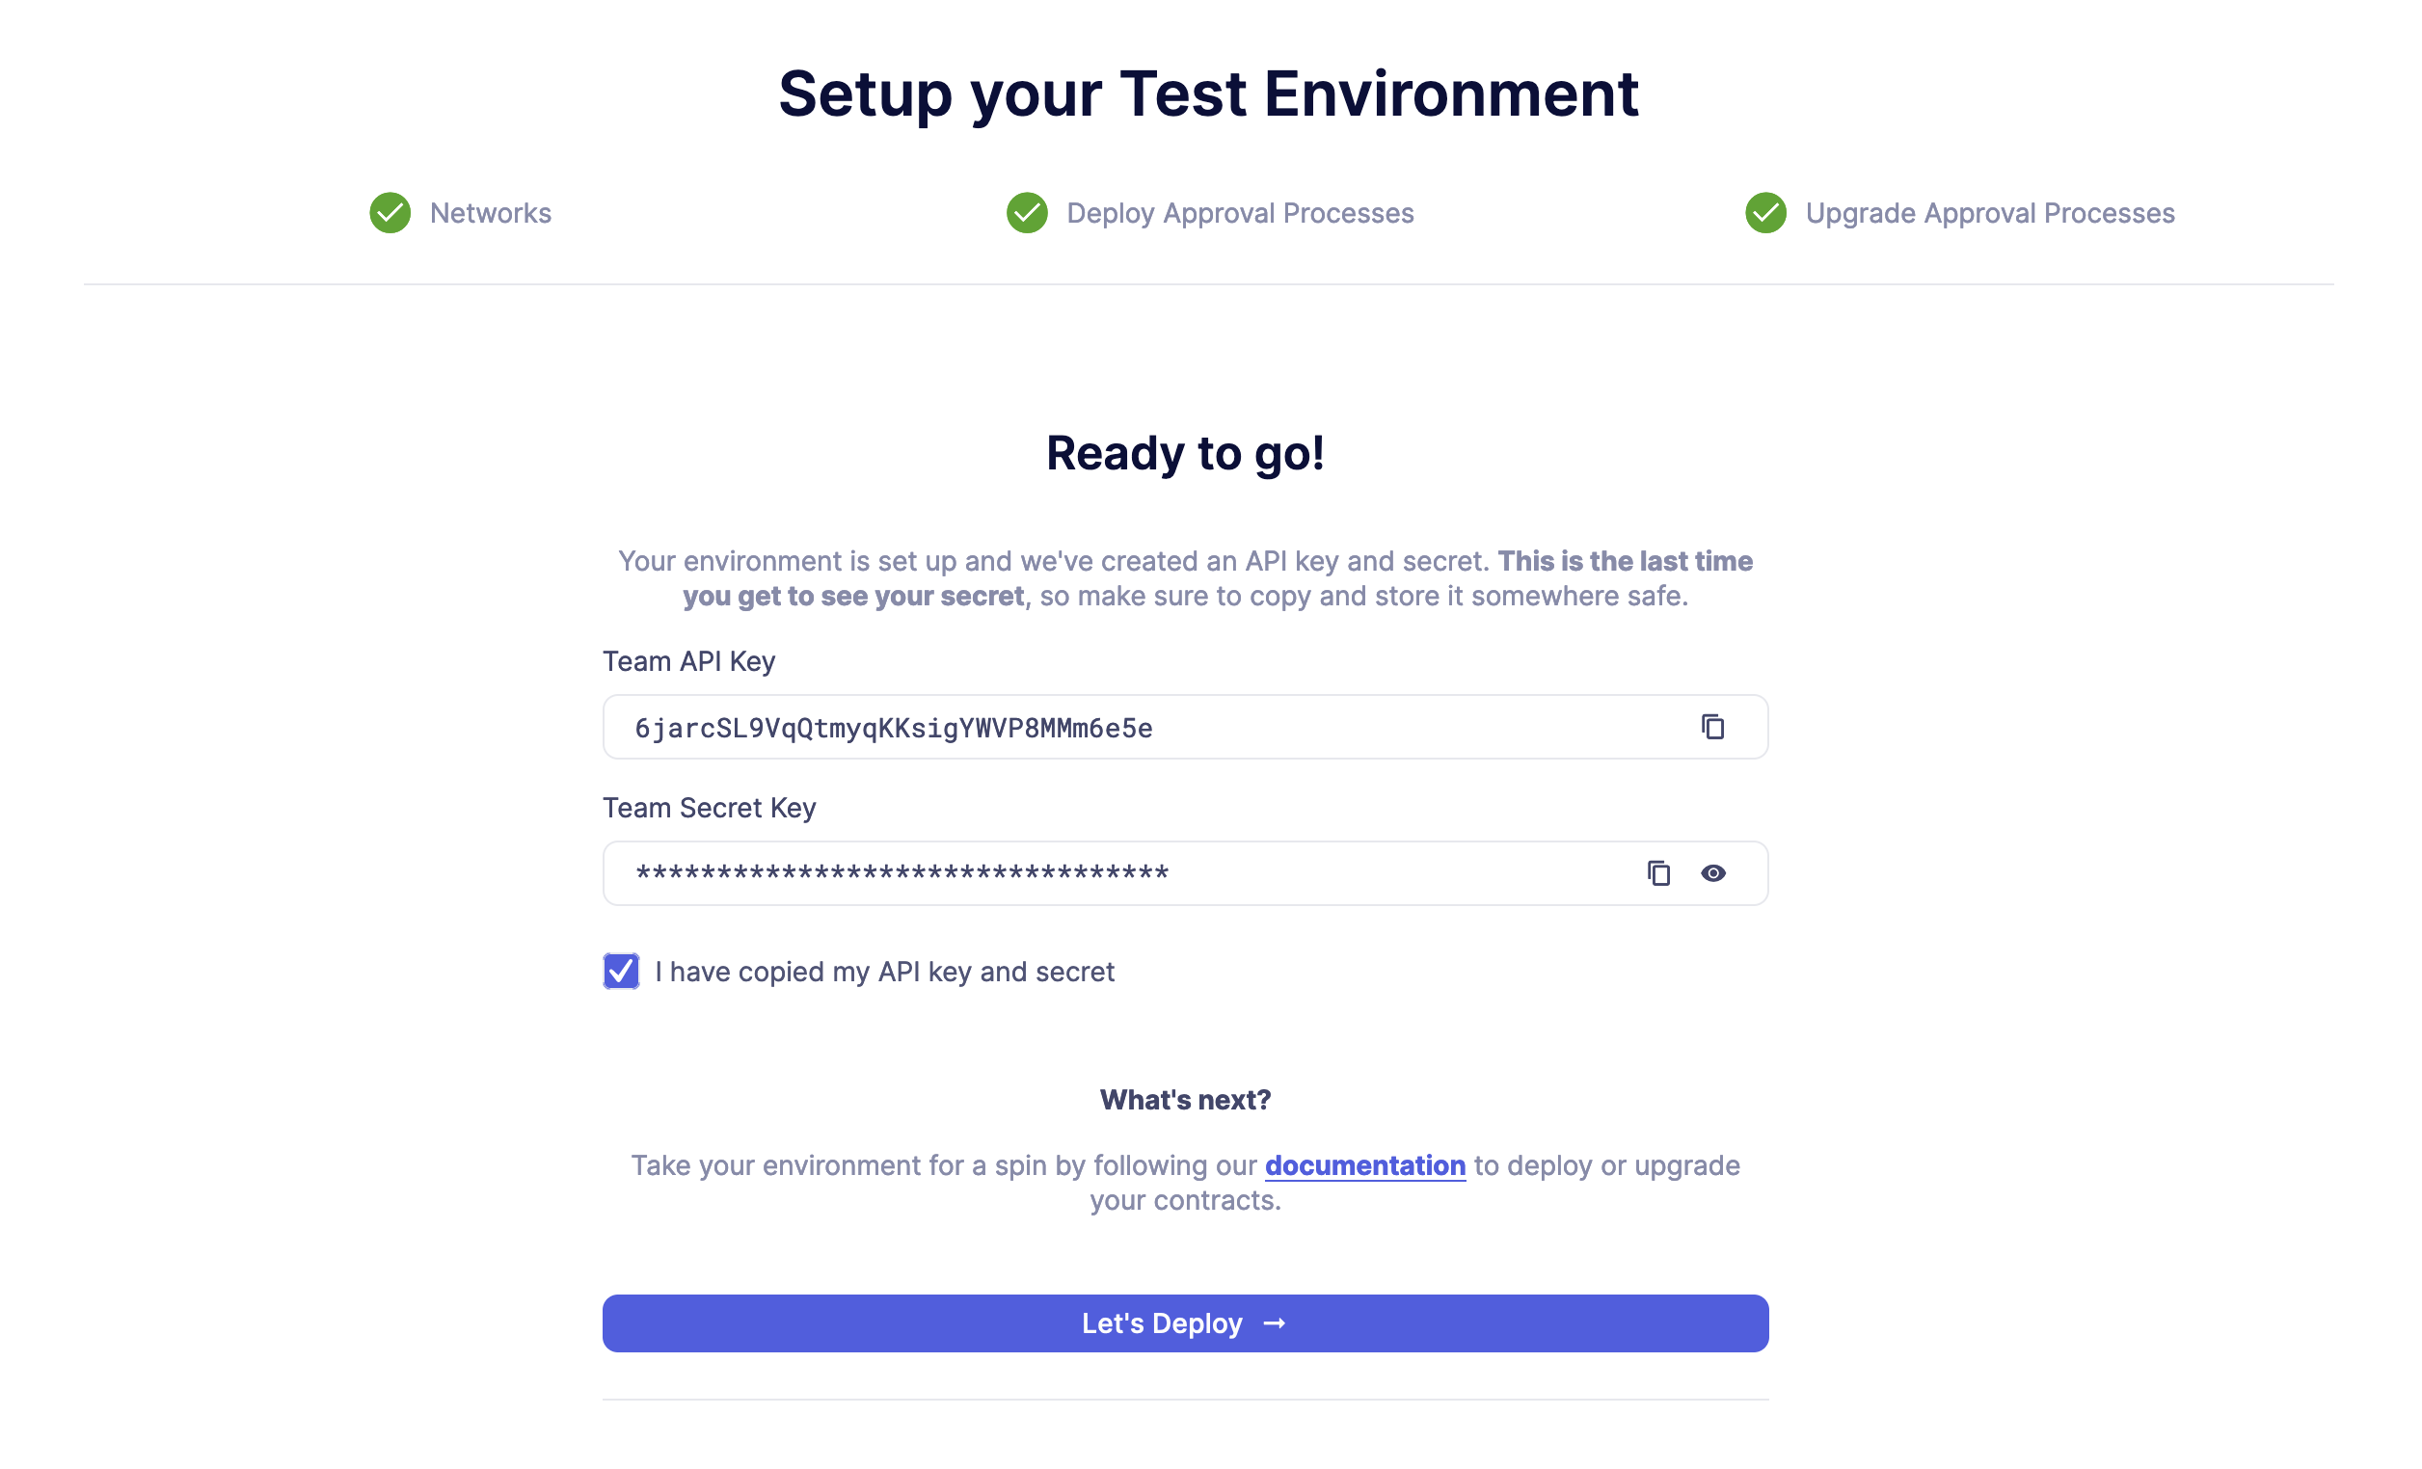Copy the Team Secret Key

pyautogui.click(x=1658, y=873)
